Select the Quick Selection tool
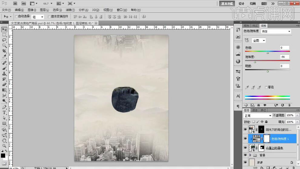The image size is (300, 169). point(4,46)
